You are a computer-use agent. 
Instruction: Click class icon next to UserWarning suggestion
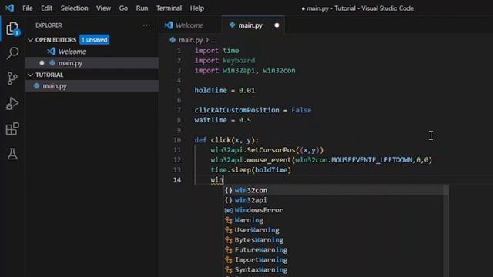click(x=229, y=230)
